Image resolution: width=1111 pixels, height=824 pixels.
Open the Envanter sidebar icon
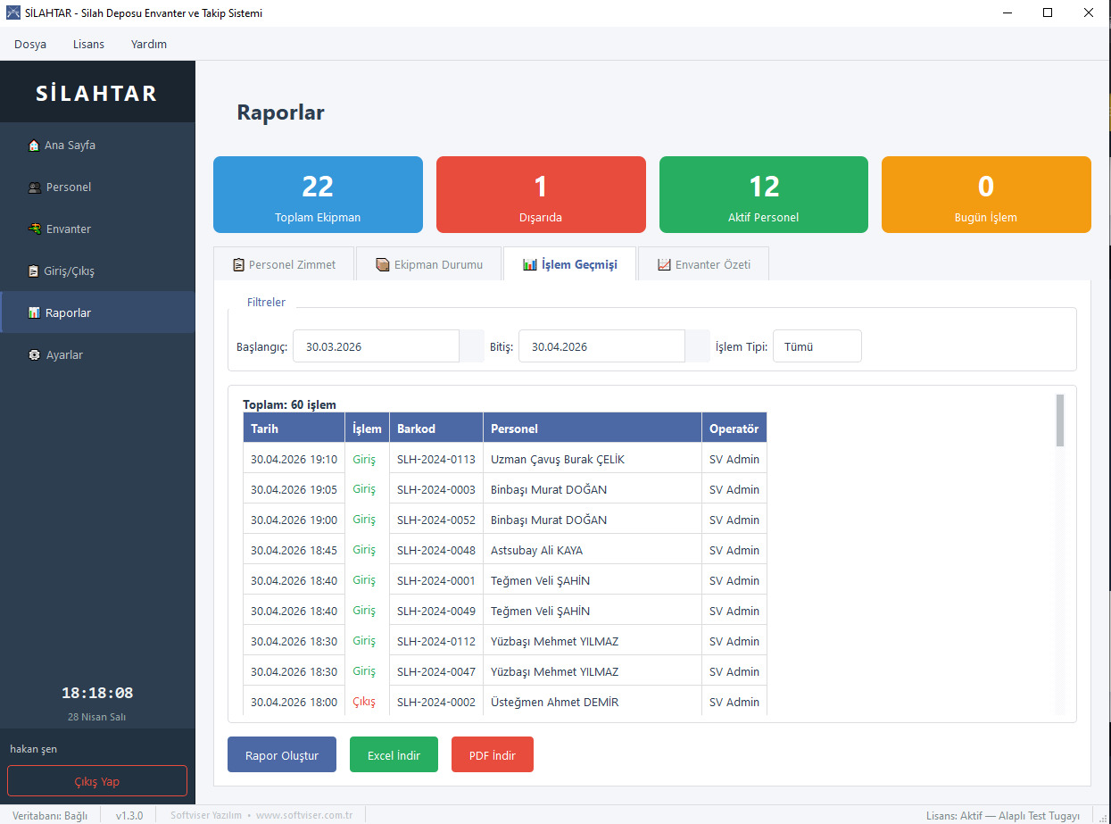pos(34,229)
